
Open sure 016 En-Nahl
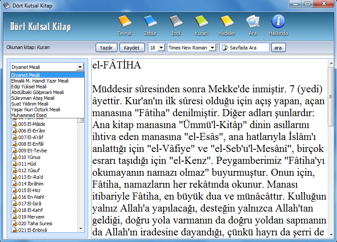31,197
